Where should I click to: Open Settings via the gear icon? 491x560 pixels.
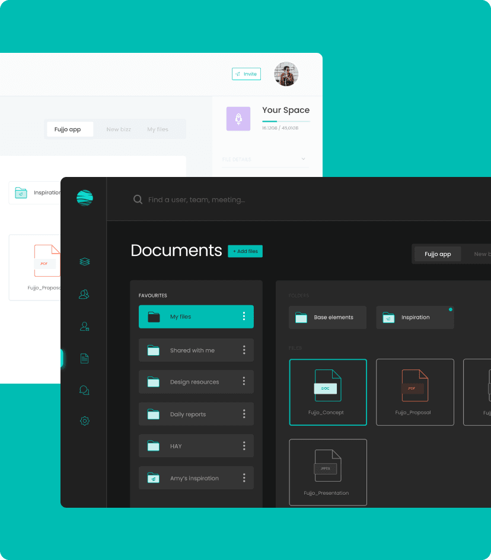[84, 420]
